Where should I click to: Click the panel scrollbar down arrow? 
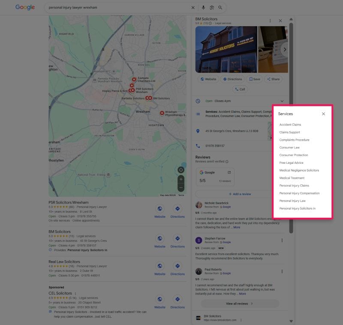coord(291,321)
